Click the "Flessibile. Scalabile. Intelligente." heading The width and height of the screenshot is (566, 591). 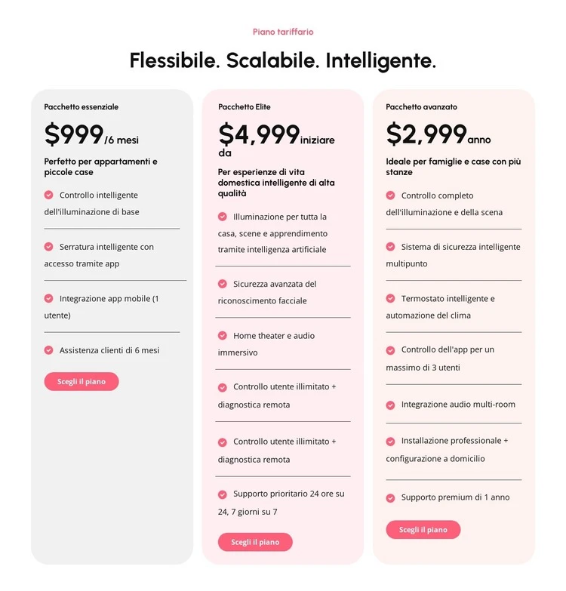(283, 60)
